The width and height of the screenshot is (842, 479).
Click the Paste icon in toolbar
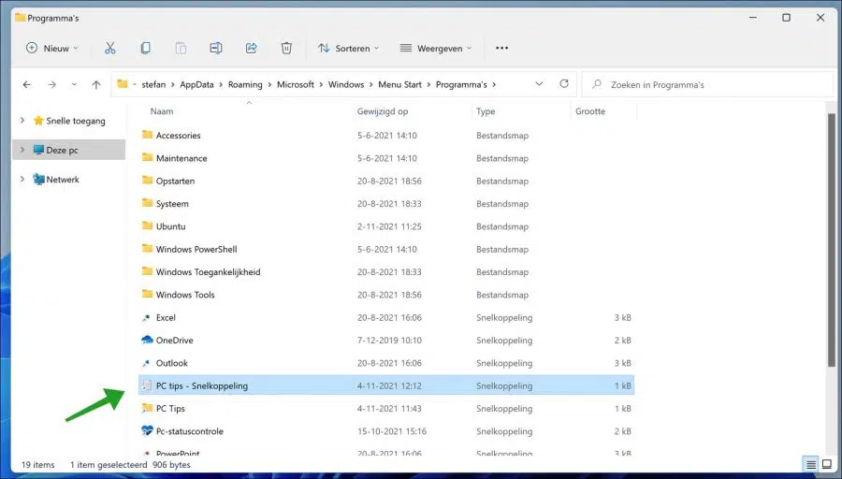click(x=181, y=49)
